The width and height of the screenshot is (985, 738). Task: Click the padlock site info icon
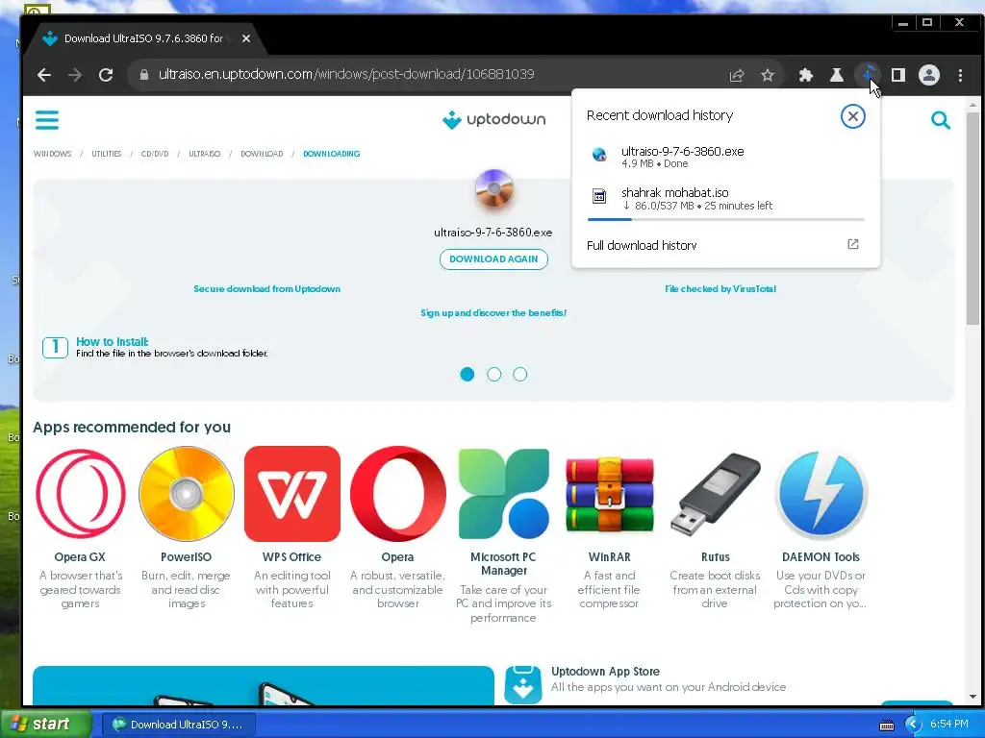pos(144,75)
